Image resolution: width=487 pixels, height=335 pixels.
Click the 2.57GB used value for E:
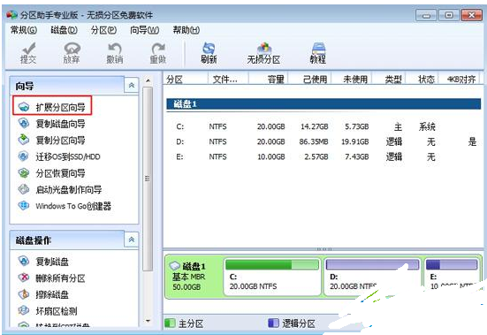coord(316,156)
